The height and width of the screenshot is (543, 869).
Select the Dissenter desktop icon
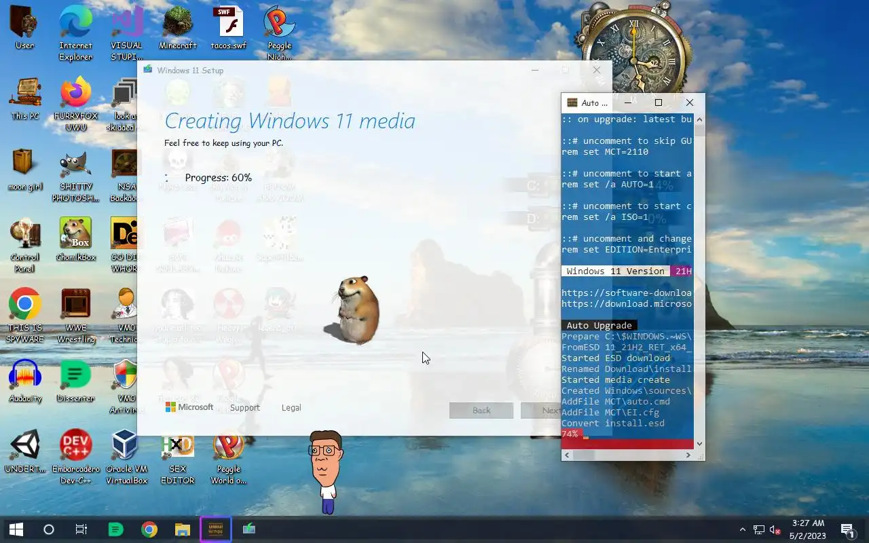(x=75, y=380)
